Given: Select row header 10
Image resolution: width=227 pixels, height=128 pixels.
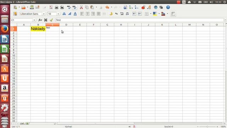Looking at the screenshot, I should [13, 55].
